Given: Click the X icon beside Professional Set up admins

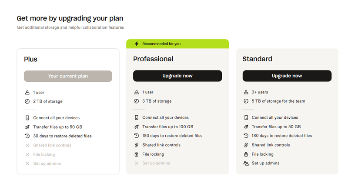Looking at the screenshot, I should point(137,164).
